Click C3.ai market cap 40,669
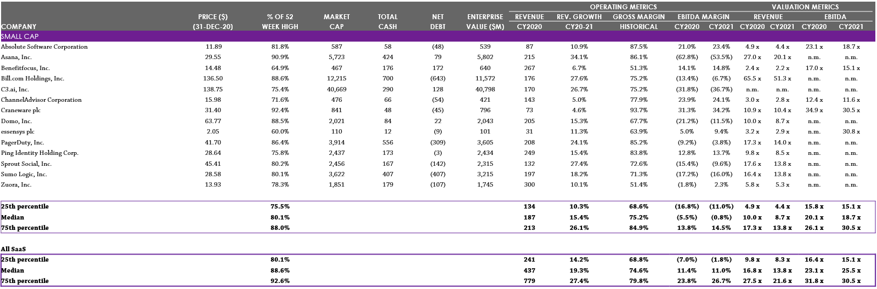This screenshot has height=289, width=877. [x=337, y=89]
